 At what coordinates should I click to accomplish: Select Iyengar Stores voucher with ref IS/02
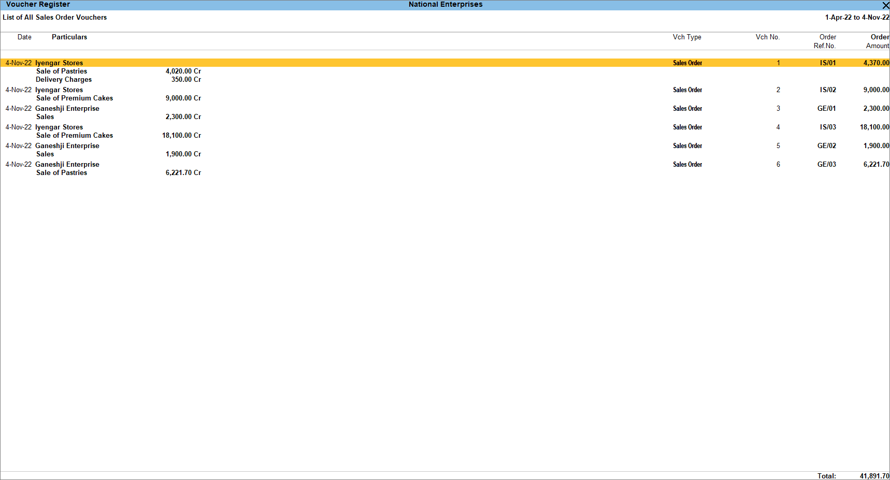tap(445, 90)
